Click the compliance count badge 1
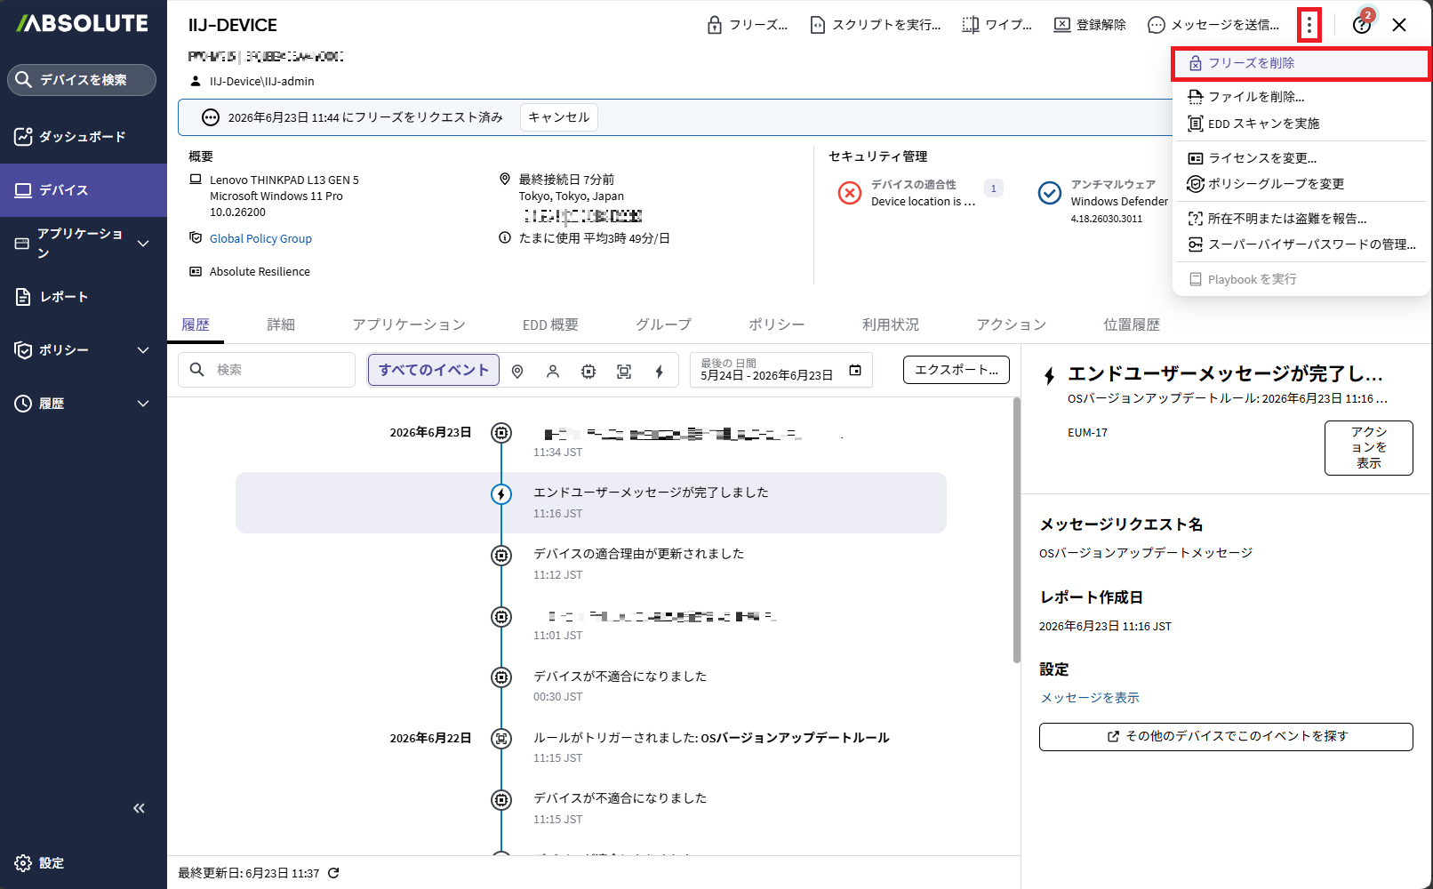 (x=994, y=188)
